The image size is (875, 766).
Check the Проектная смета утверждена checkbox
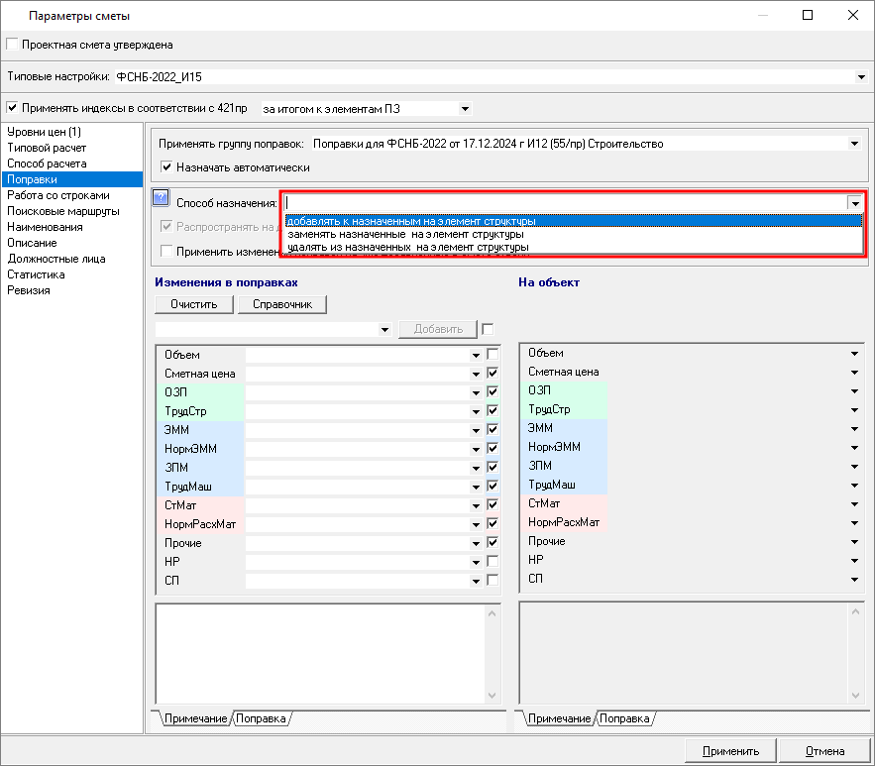pos(12,45)
